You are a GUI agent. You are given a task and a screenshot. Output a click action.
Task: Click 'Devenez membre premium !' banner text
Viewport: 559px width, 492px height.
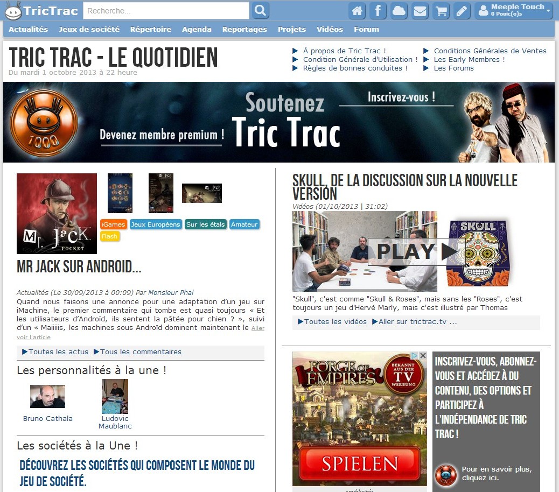pos(162,135)
